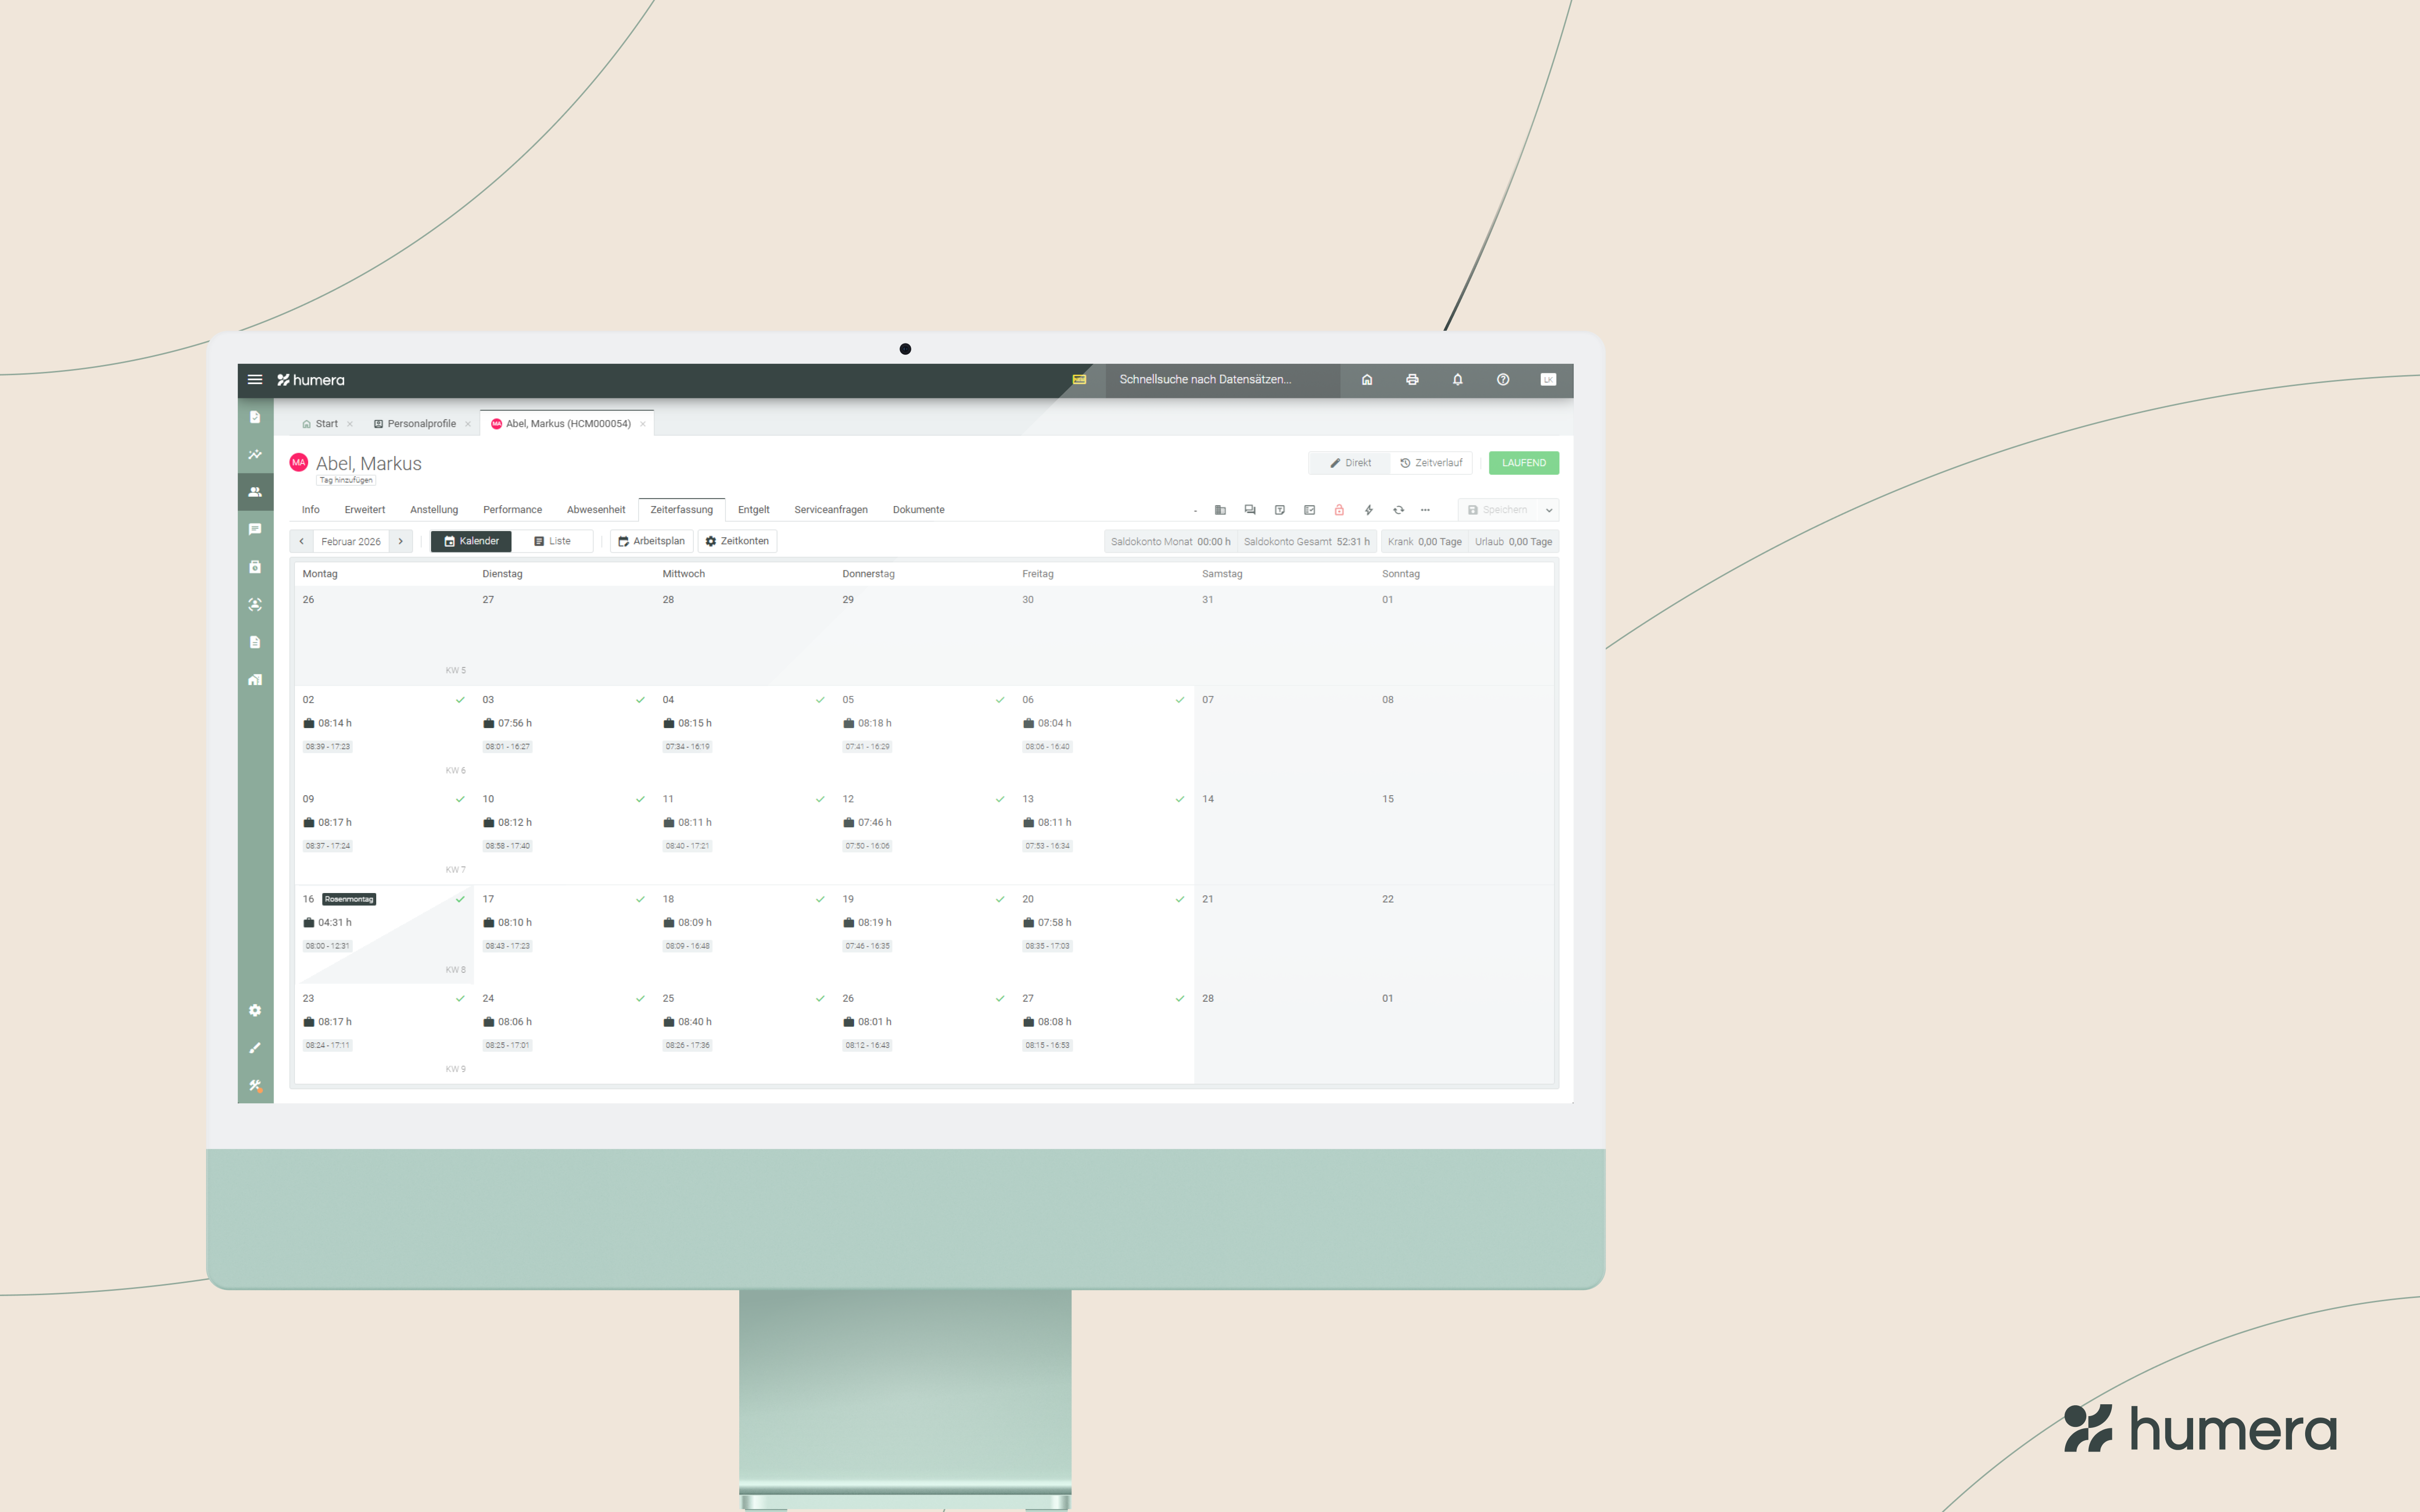Click the notification bell icon
This screenshot has height=1512, width=2420.
[1457, 380]
